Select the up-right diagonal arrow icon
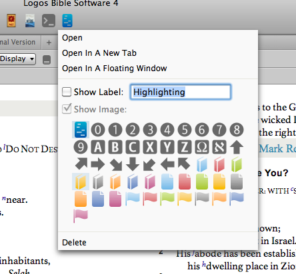 (x=81, y=164)
